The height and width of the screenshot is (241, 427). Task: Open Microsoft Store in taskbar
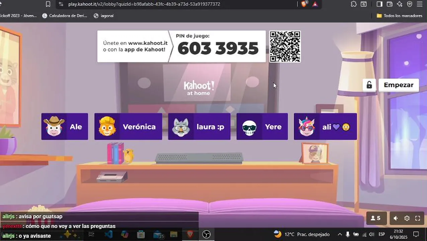point(141,235)
